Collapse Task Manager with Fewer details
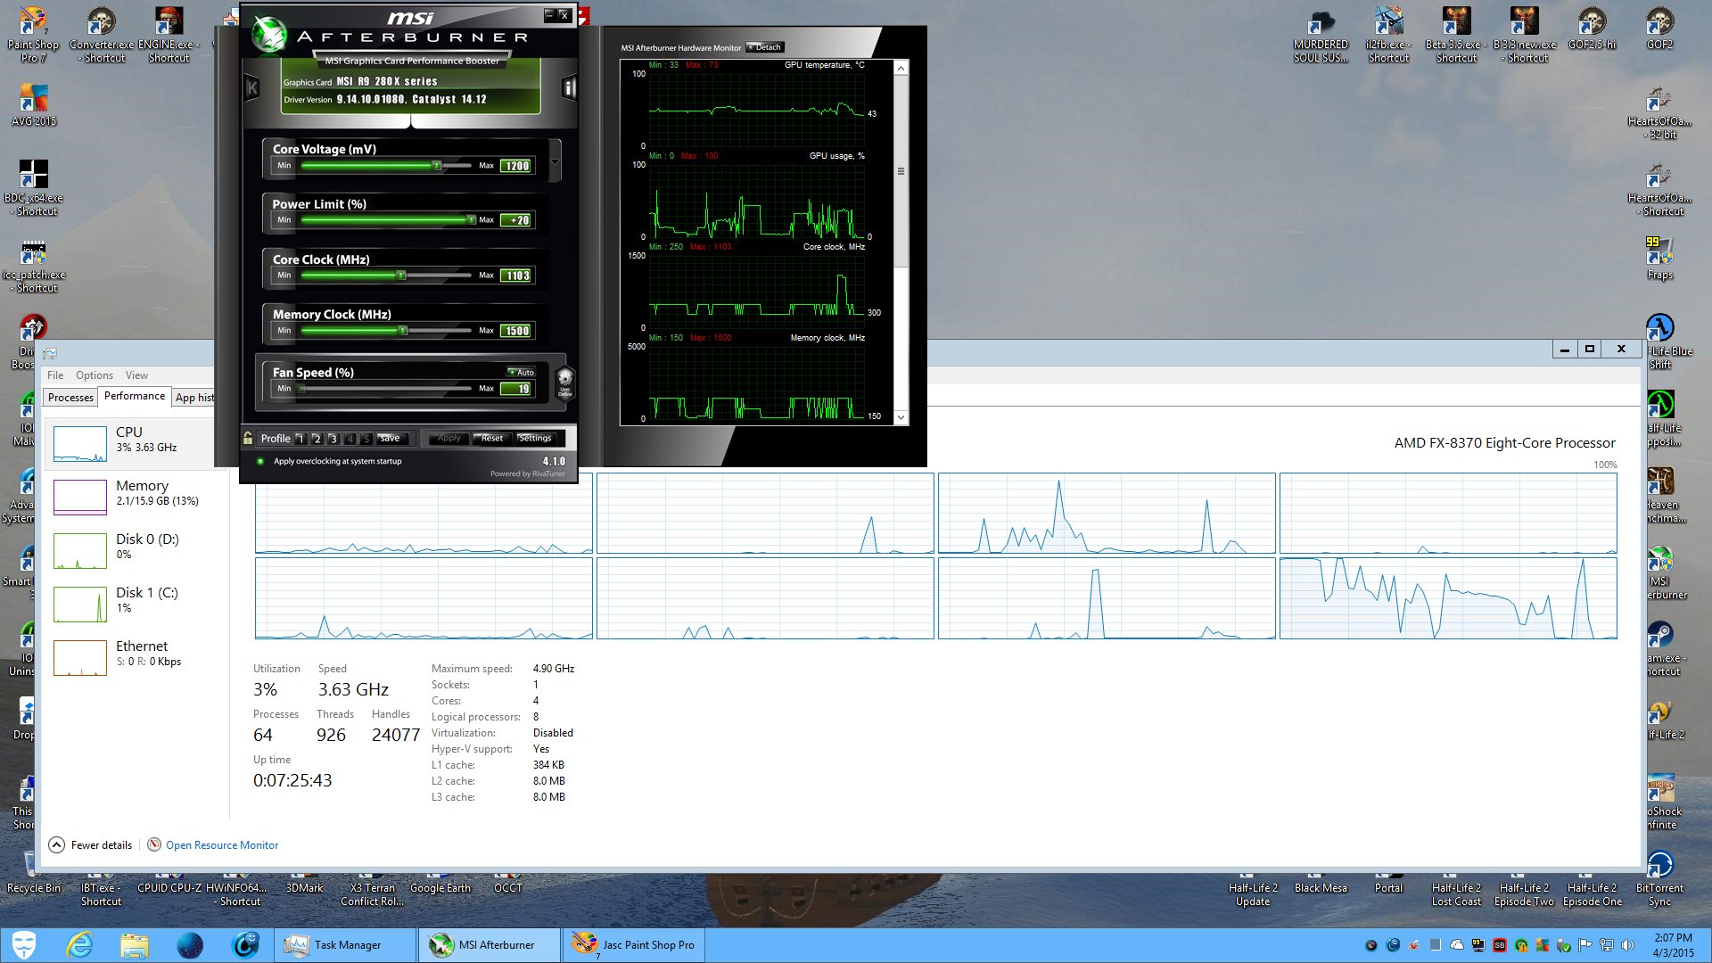The width and height of the screenshot is (1712, 963). [90, 844]
